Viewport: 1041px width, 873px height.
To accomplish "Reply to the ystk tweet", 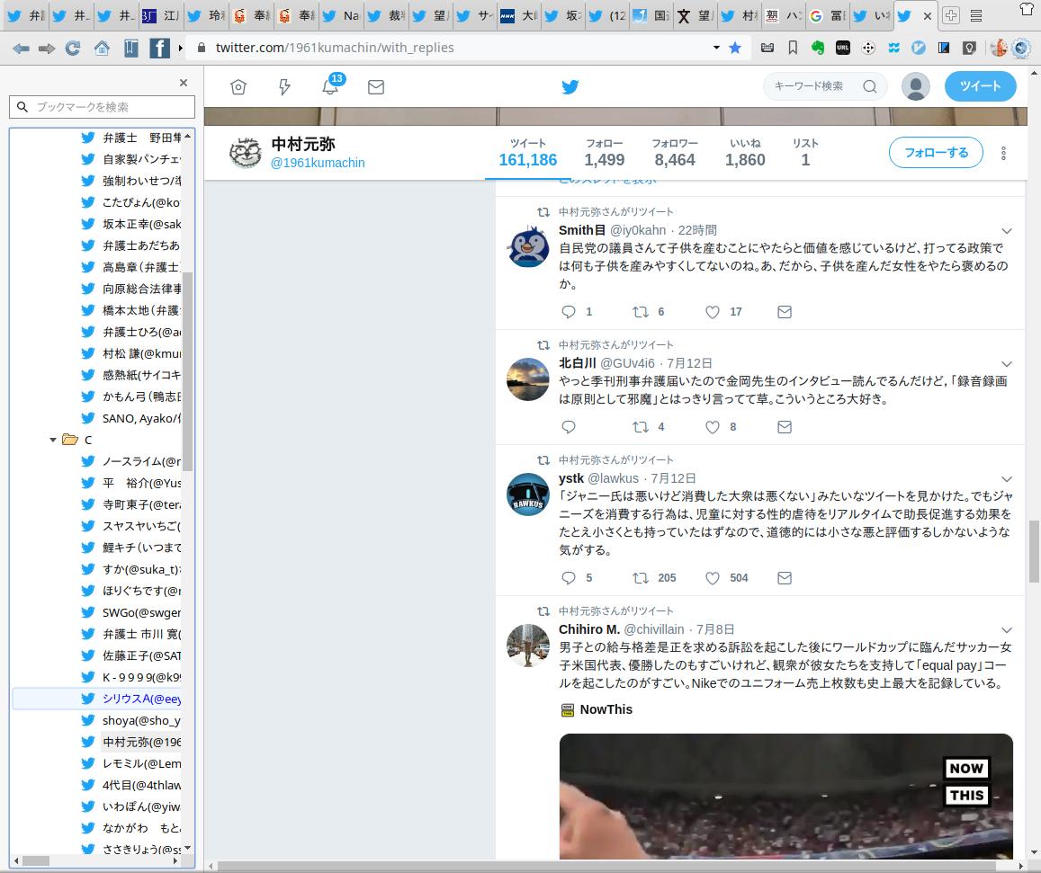I will tap(569, 578).
